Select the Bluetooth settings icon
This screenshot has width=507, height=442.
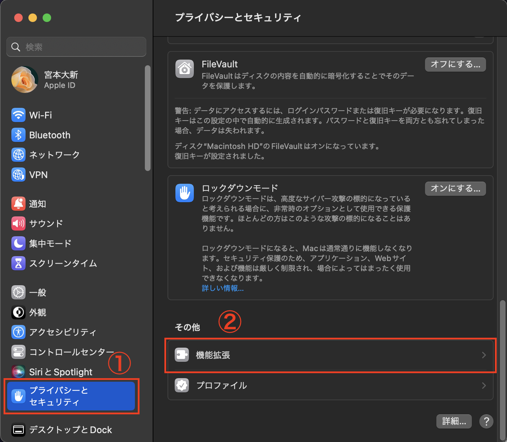pyautogui.click(x=18, y=135)
